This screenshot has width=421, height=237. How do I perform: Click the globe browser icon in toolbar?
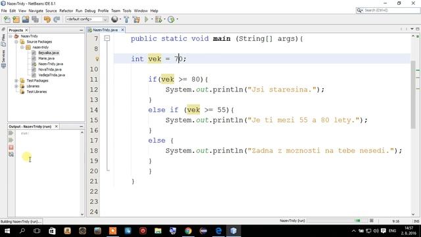tap(114, 19)
